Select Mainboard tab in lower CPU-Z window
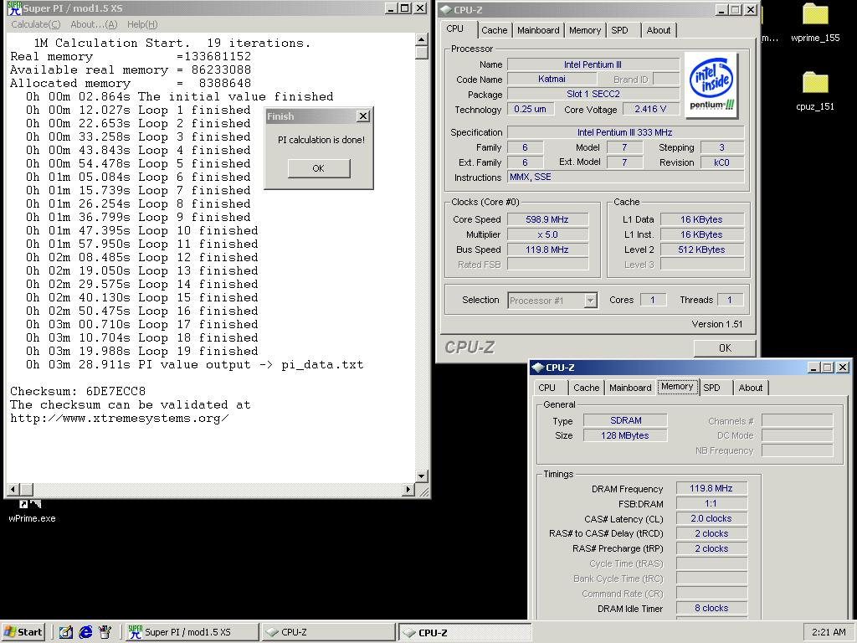This screenshot has width=857, height=643. 630,388
